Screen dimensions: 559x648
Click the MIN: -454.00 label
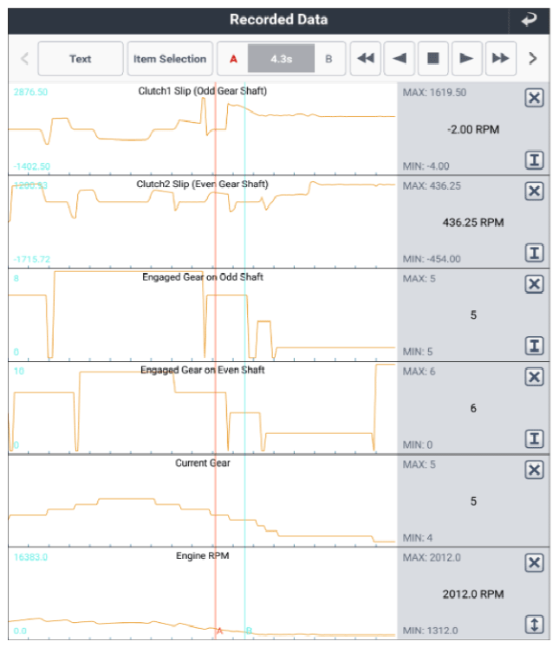click(432, 259)
